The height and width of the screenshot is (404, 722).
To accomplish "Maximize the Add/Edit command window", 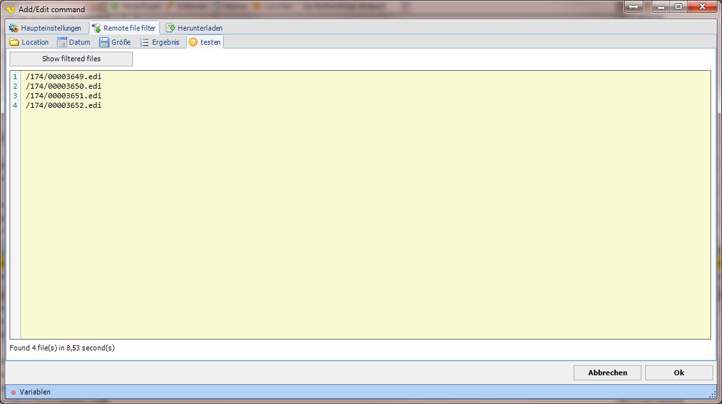I will click(678, 7).
